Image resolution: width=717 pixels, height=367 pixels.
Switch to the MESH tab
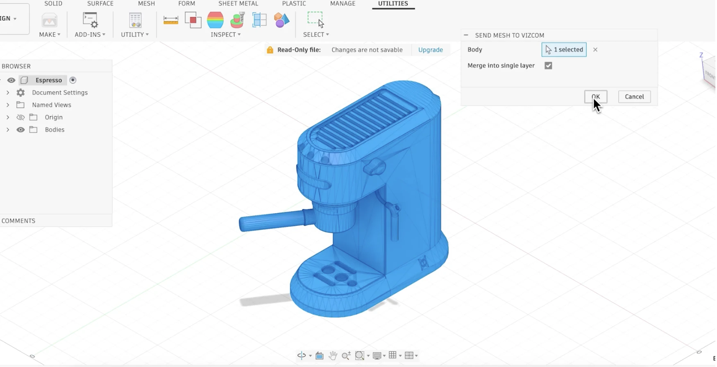(x=146, y=4)
